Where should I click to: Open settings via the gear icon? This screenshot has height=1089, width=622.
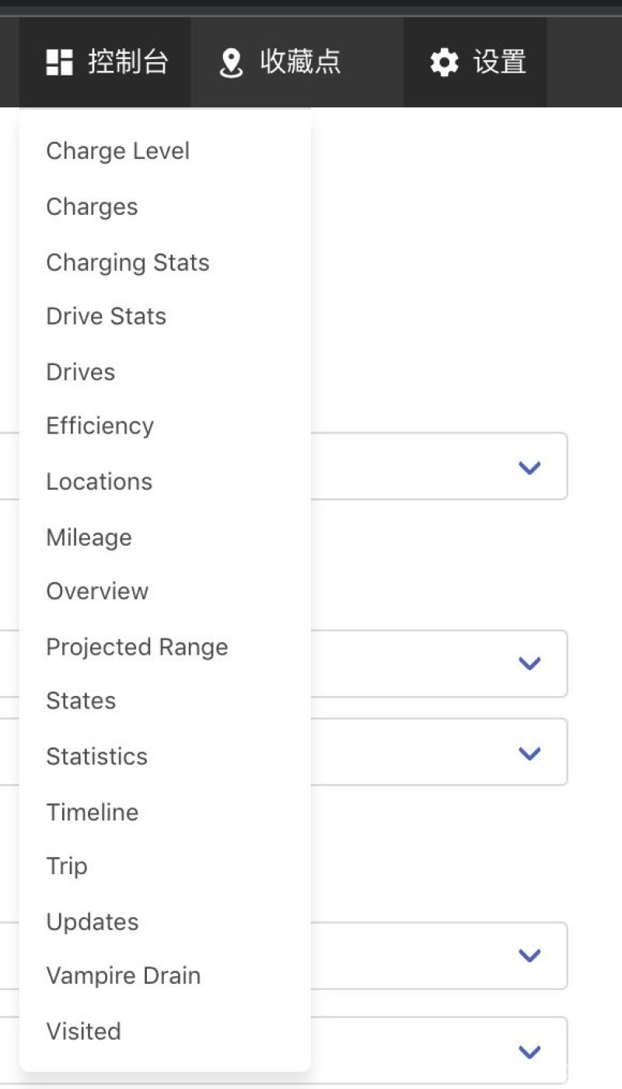tap(444, 62)
